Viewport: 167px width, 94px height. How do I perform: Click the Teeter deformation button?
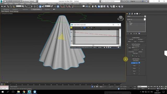tap(134, 68)
